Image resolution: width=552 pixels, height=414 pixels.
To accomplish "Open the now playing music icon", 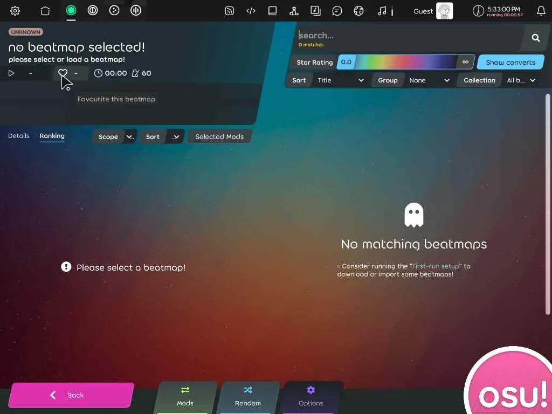I will 382,11.
